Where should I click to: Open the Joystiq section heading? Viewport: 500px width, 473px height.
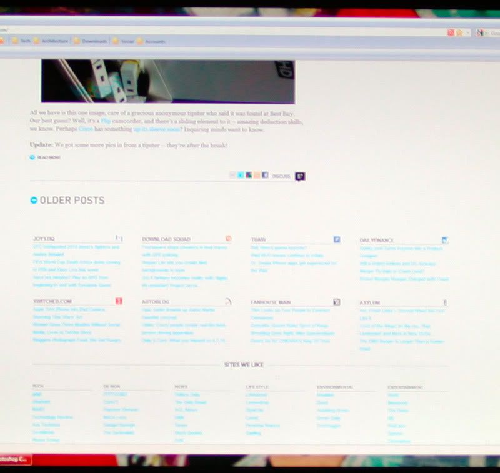[x=44, y=239]
